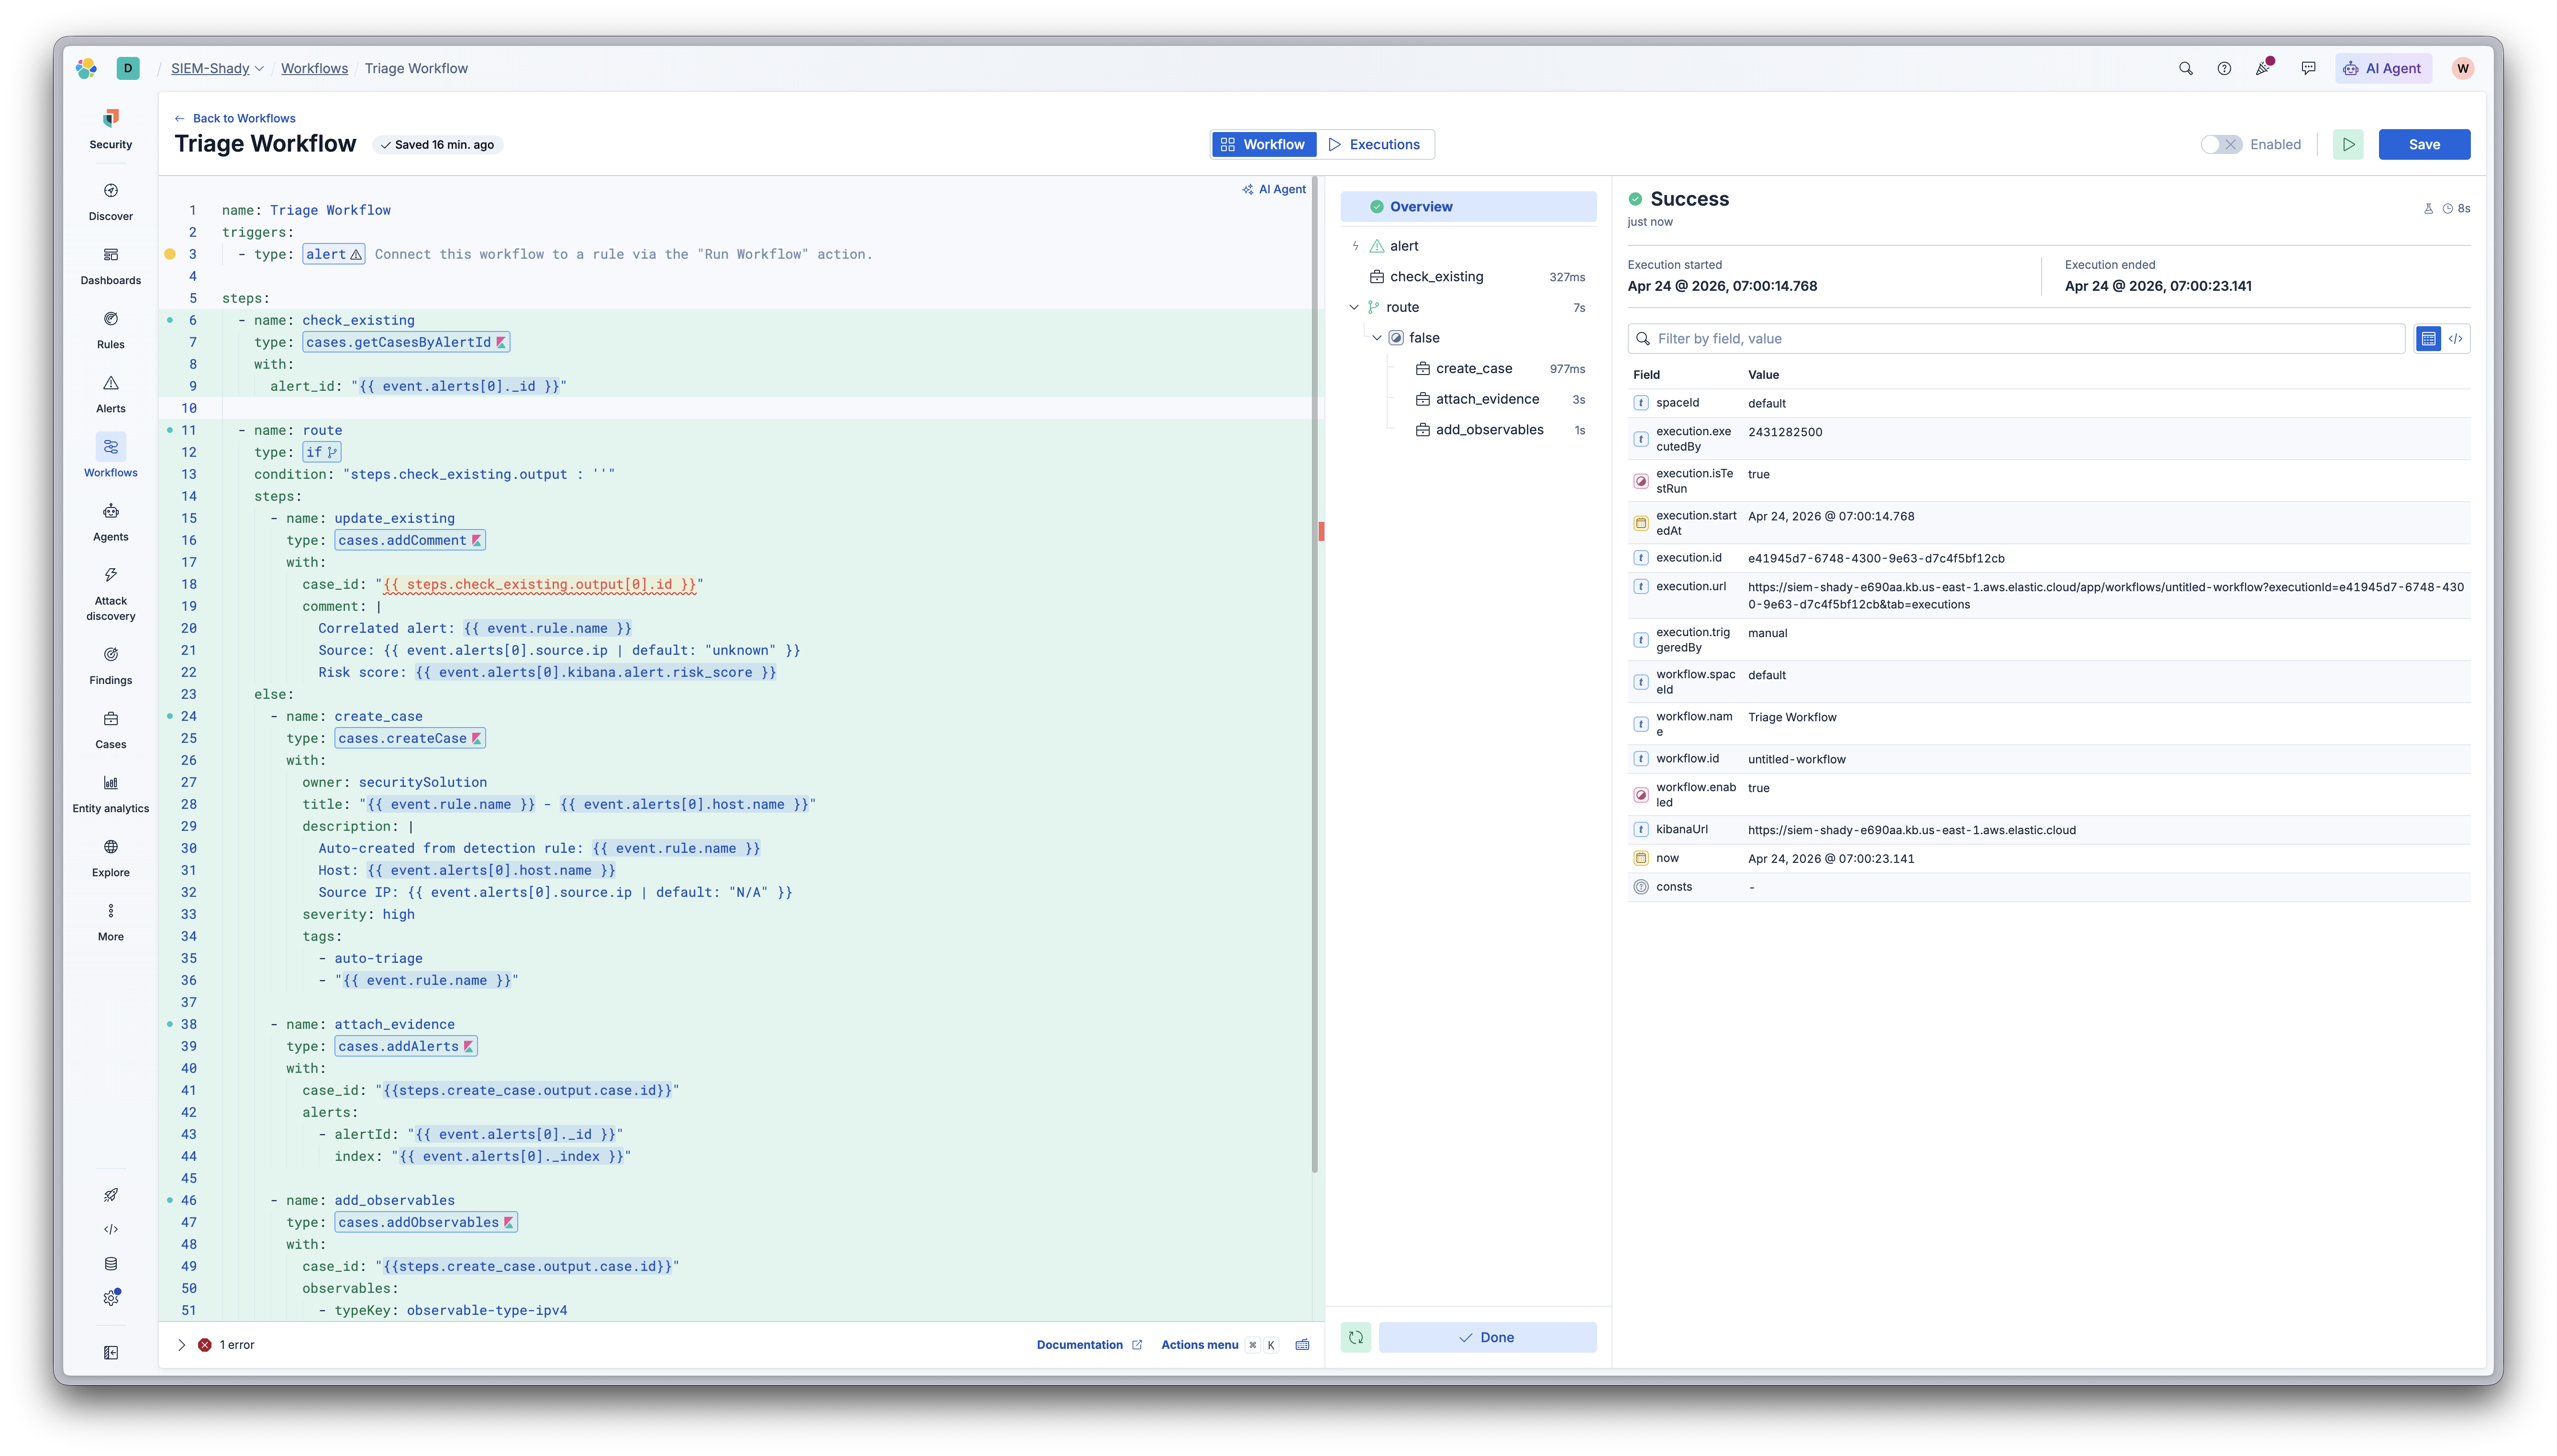The width and height of the screenshot is (2557, 1456).
Task: Refresh the execution with reload icon
Action: (x=1355, y=1337)
